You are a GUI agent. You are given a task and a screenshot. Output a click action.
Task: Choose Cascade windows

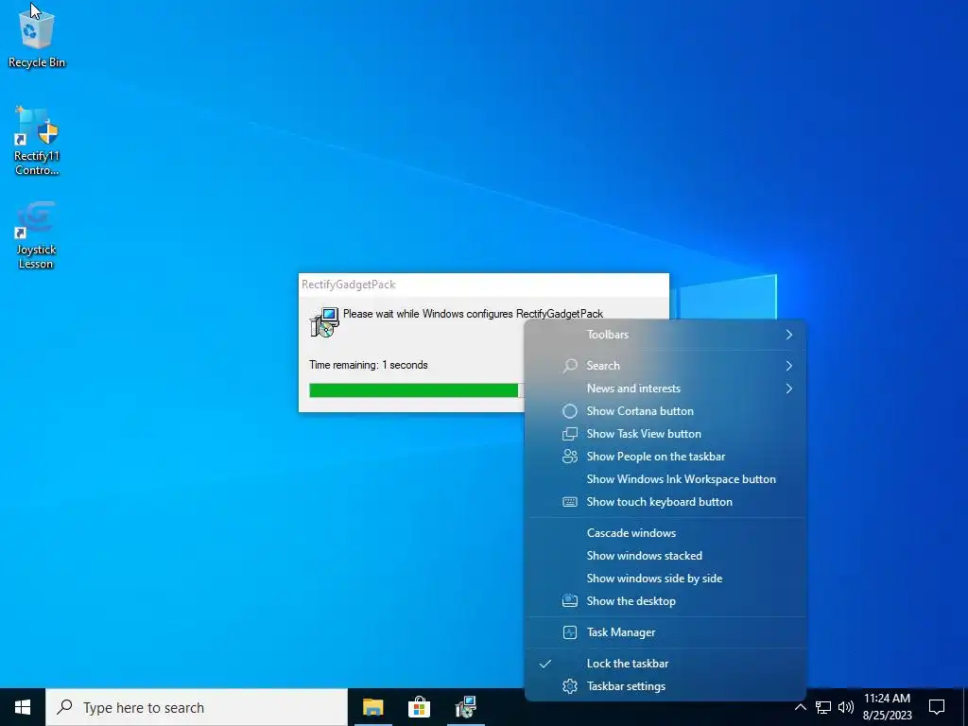[665, 533]
